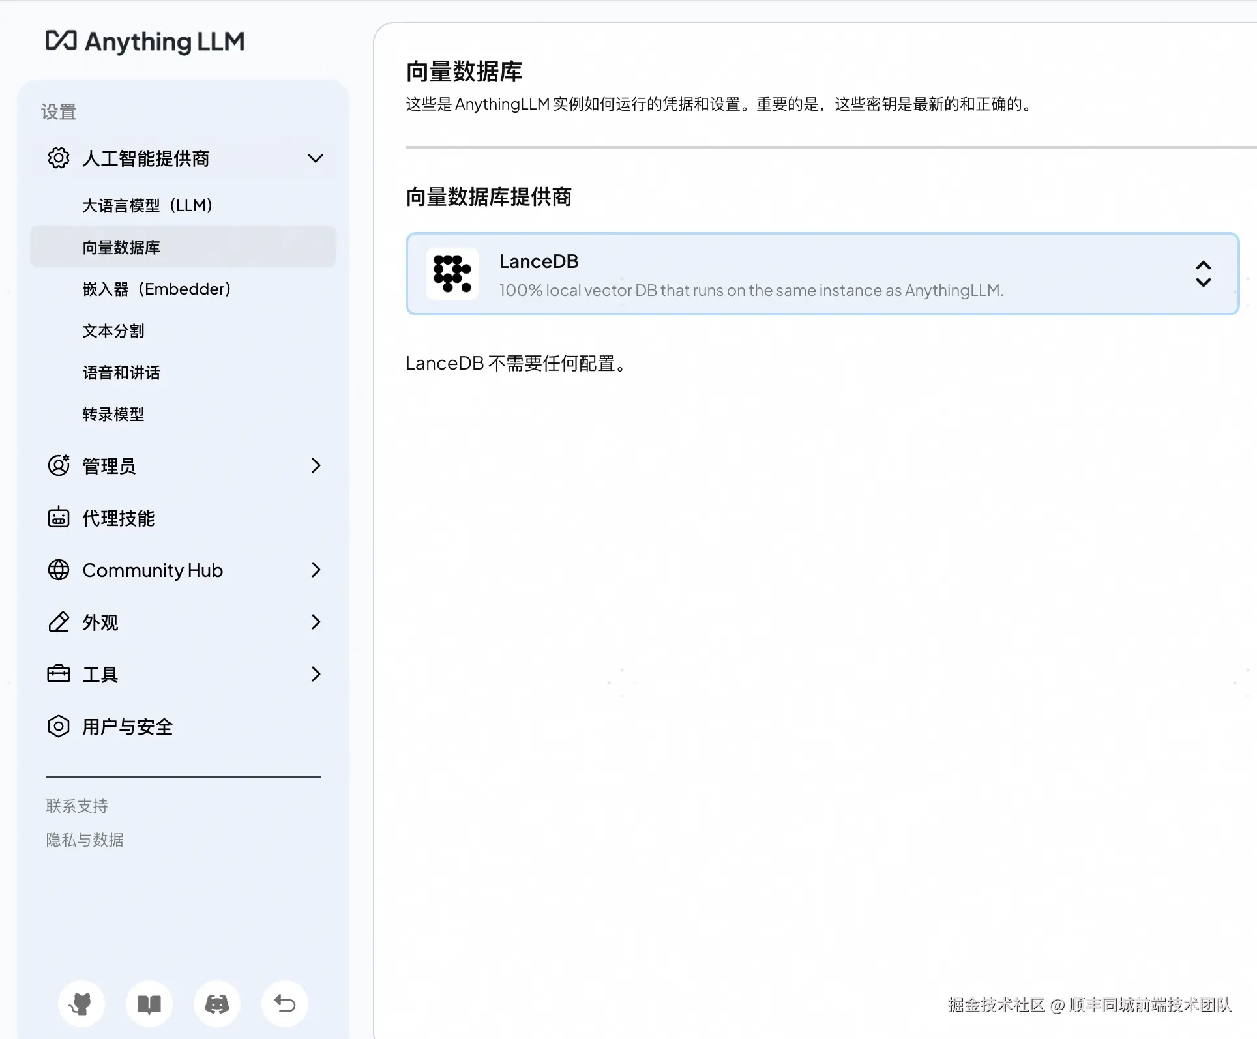Click the 用户与安全 shield icon

[x=59, y=726]
